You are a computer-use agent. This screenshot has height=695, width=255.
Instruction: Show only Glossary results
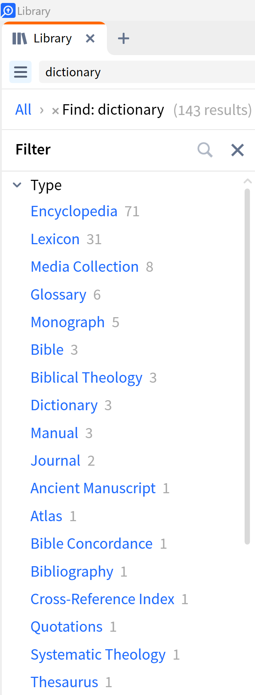pos(59,294)
